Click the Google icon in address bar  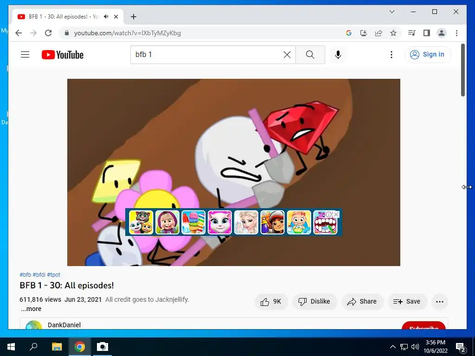[x=349, y=33]
